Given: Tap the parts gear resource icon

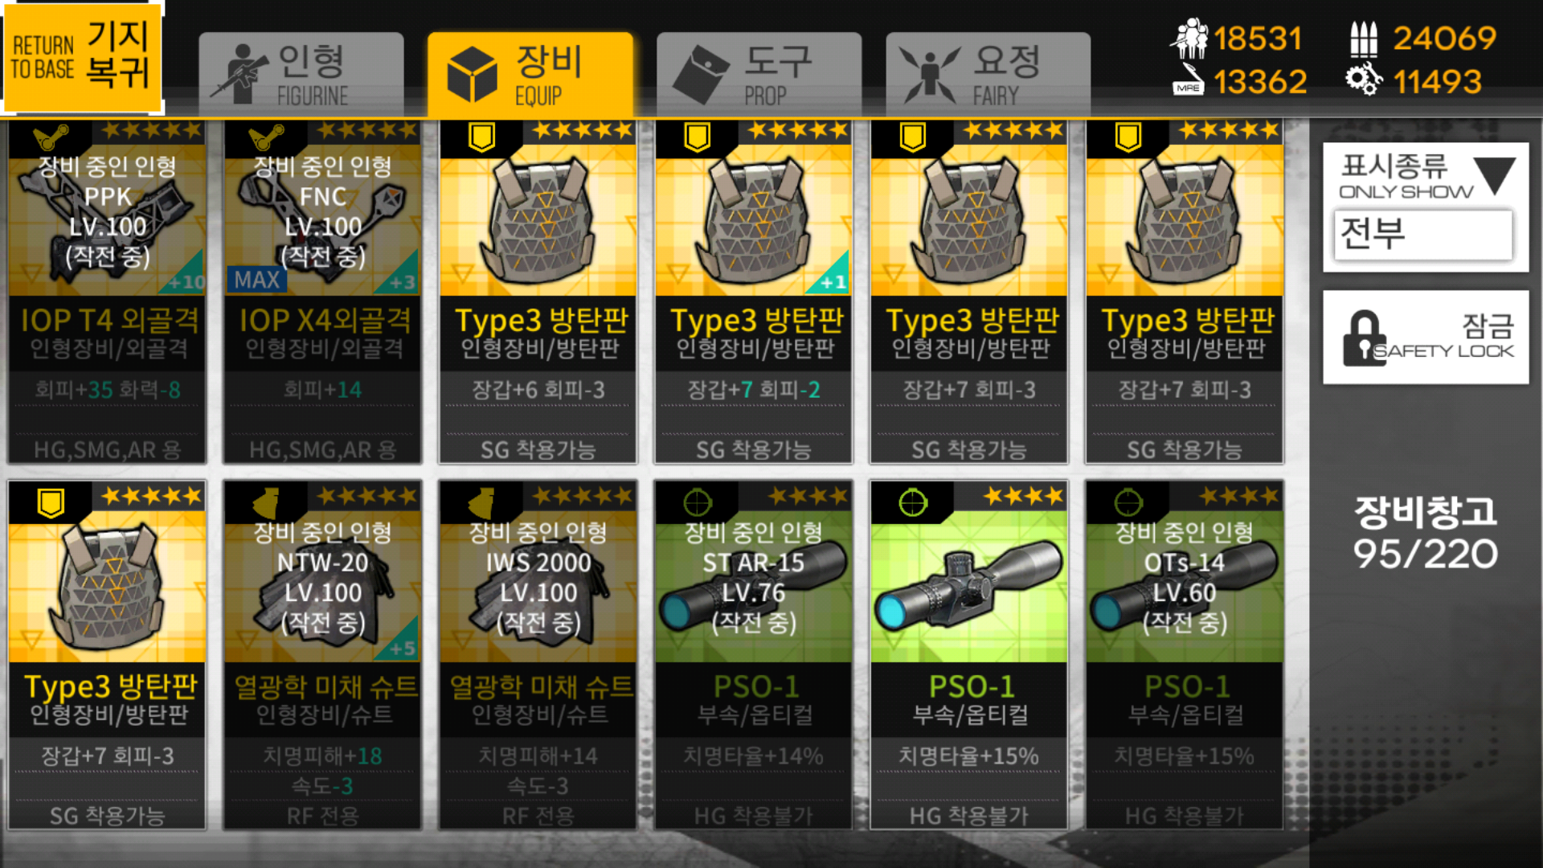Looking at the screenshot, I should coord(1363,80).
